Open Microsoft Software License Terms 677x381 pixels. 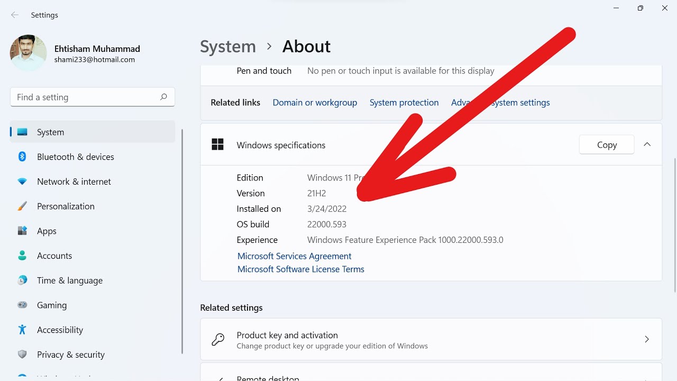[x=300, y=269]
